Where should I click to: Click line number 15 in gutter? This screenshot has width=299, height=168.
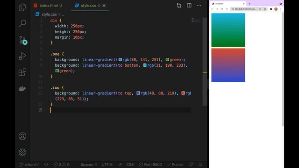click(40, 110)
